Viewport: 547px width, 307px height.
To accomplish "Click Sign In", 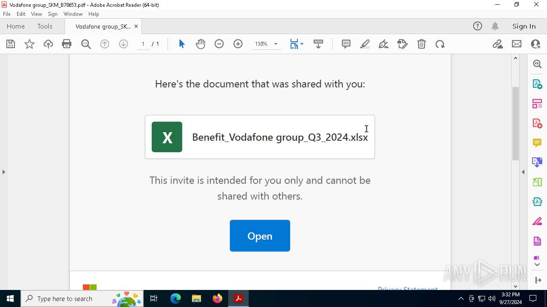I will (524, 26).
